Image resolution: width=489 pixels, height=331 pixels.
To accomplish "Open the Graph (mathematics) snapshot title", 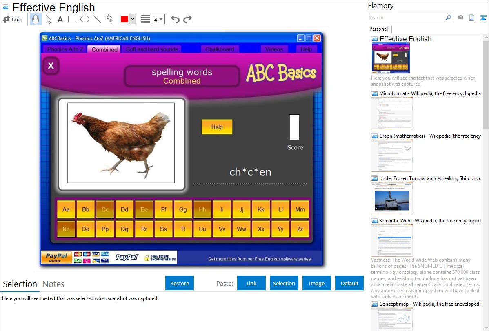I will point(430,136).
